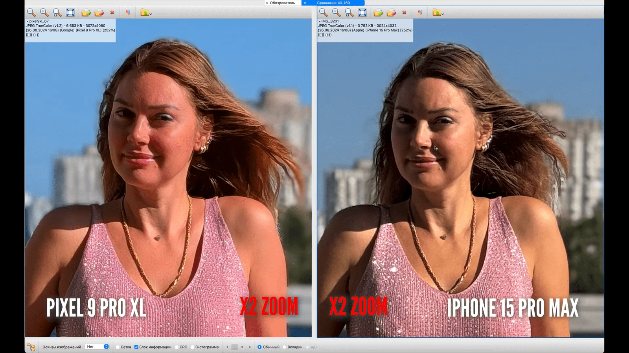Enable the Сетка checkbox

point(118,347)
